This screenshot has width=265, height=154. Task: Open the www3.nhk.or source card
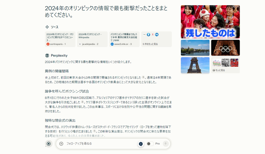[x=124, y=39]
